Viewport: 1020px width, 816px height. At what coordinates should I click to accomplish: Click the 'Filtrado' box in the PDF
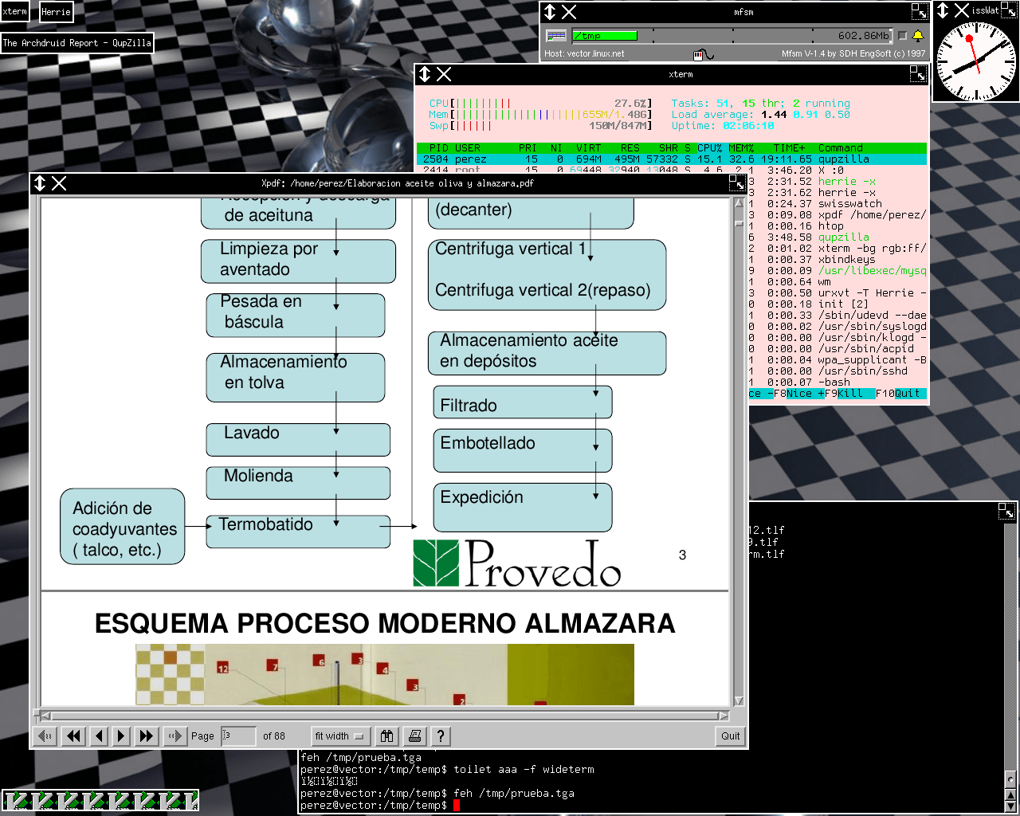[523, 402]
